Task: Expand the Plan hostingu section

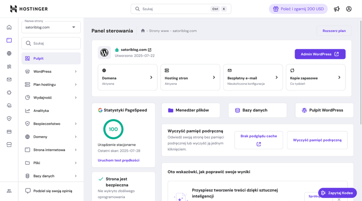Action: (51, 84)
